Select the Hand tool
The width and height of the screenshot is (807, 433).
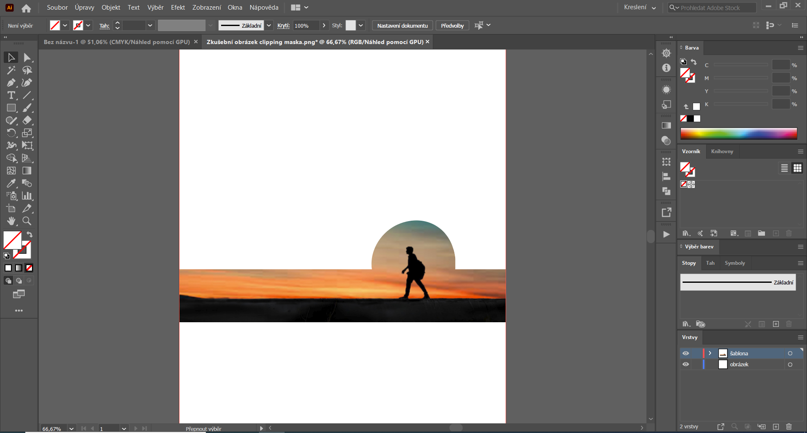[11, 221]
